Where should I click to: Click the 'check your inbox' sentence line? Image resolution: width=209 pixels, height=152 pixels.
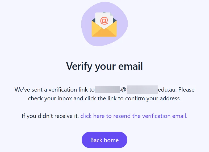pyautogui.click(x=104, y=98)
